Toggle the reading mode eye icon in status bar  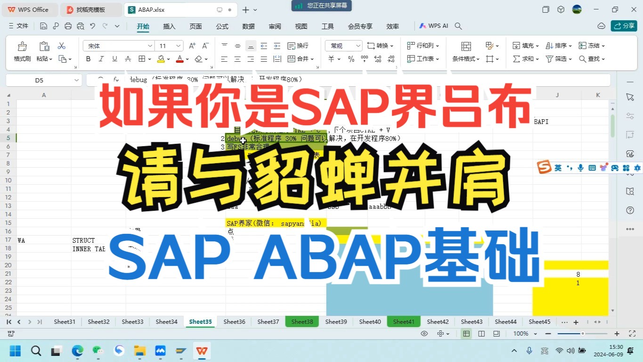point(423,333)
